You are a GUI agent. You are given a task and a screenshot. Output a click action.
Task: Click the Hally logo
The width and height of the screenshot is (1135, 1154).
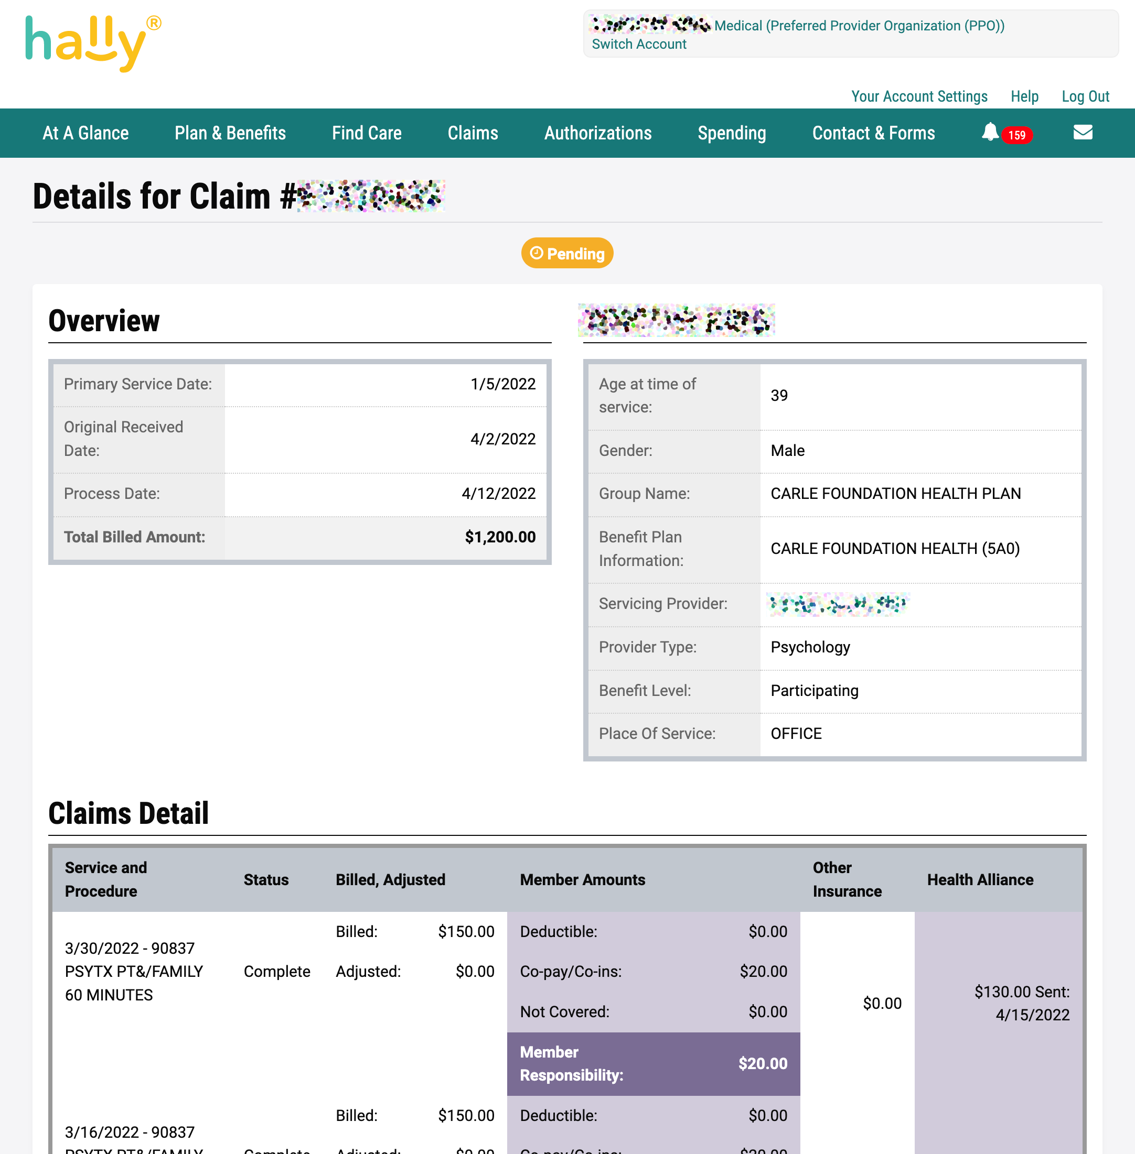pyautogui.click(x=93, y=44)
